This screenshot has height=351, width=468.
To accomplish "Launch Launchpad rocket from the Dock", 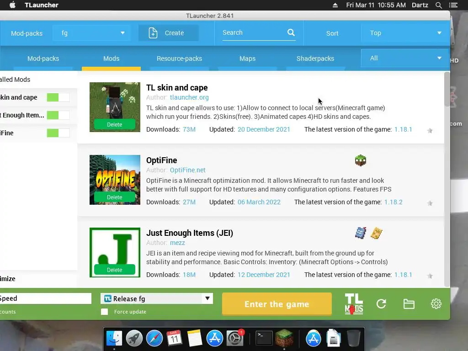I will coord(134,339).
